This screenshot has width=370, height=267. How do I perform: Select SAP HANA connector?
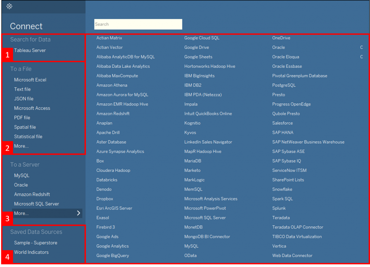pos(283,133)
